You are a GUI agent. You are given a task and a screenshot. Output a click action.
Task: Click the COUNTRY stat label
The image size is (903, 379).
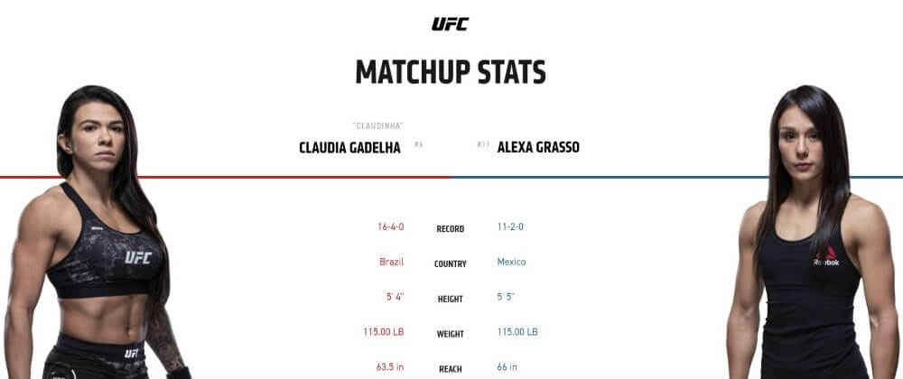(451, 264)
